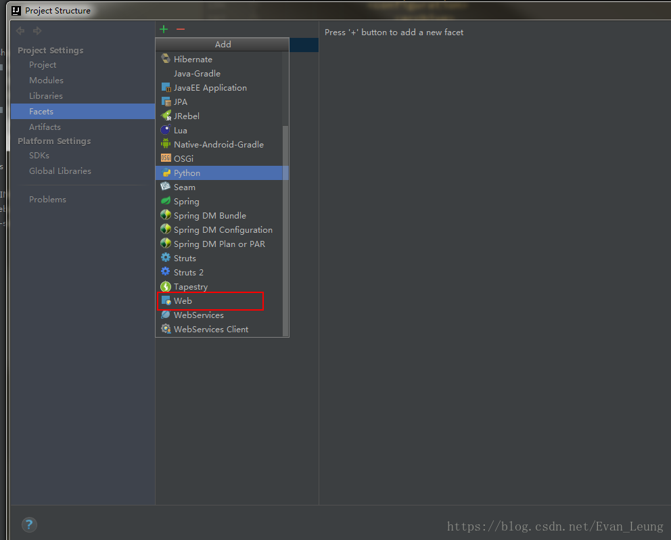Click the forward navigation arrow
This screenshot has height=540, width=671.
click(x=38, y=31)
